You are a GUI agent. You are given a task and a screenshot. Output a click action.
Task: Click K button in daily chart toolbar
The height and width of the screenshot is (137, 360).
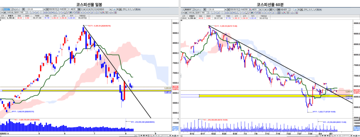tap(24, 9)
